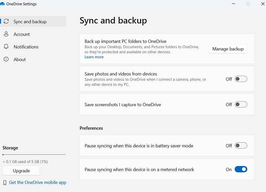
Task: Click the About info icon
Action: click(x=6, y=59)
